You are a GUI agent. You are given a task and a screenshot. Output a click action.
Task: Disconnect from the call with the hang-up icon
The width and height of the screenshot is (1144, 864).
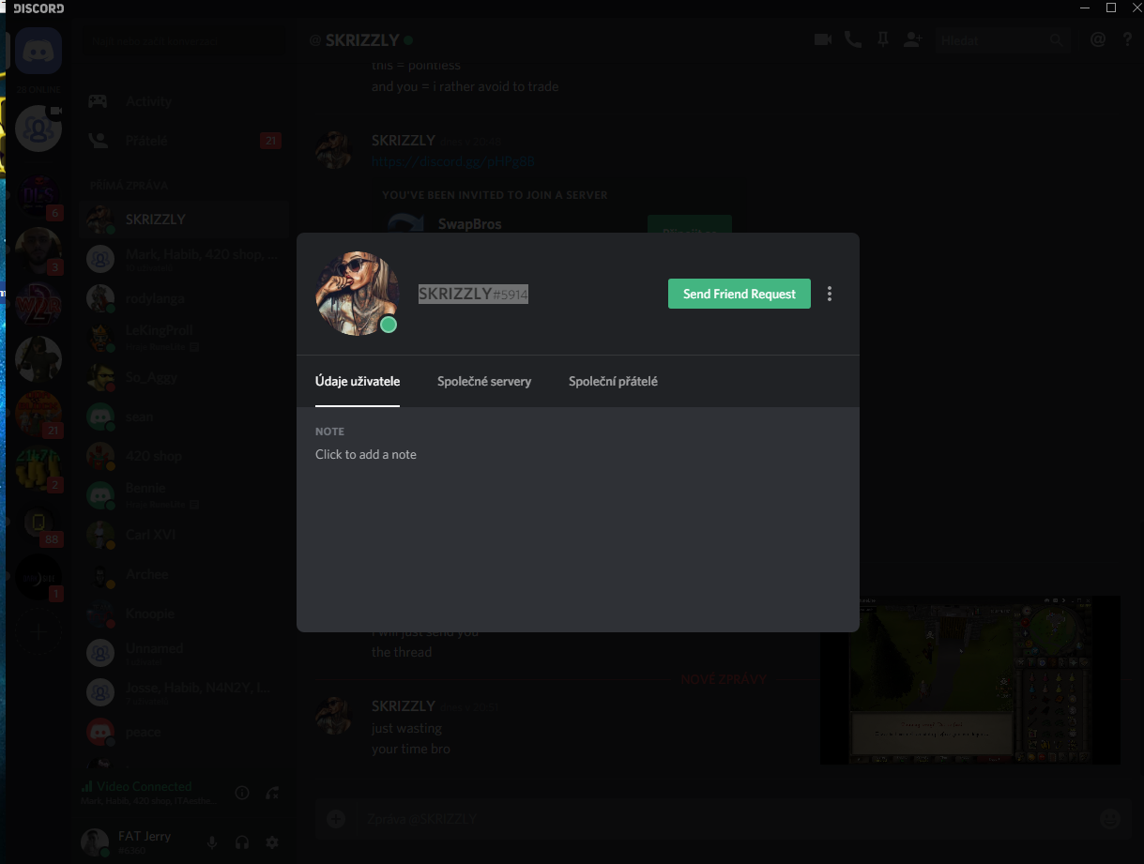(x=272, y=793)
